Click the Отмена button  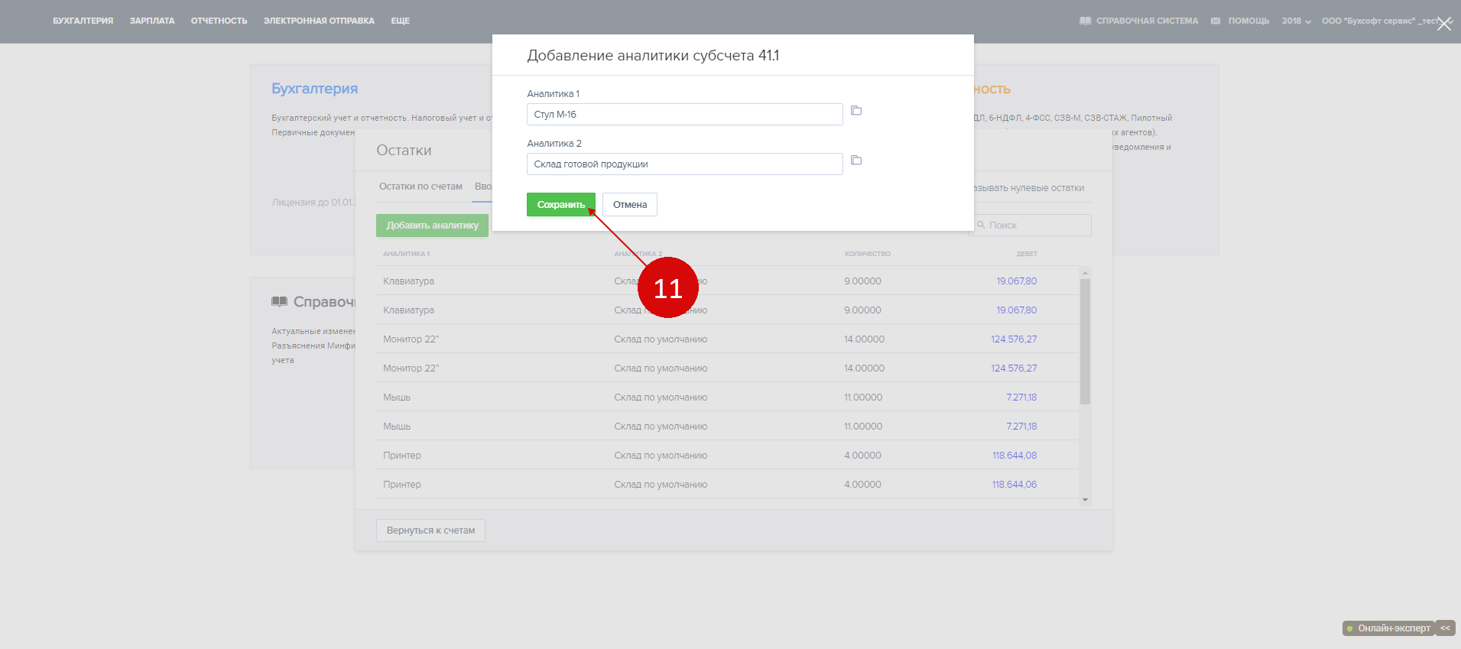click(630, 204)
